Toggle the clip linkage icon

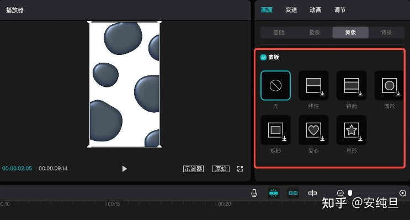294,193
